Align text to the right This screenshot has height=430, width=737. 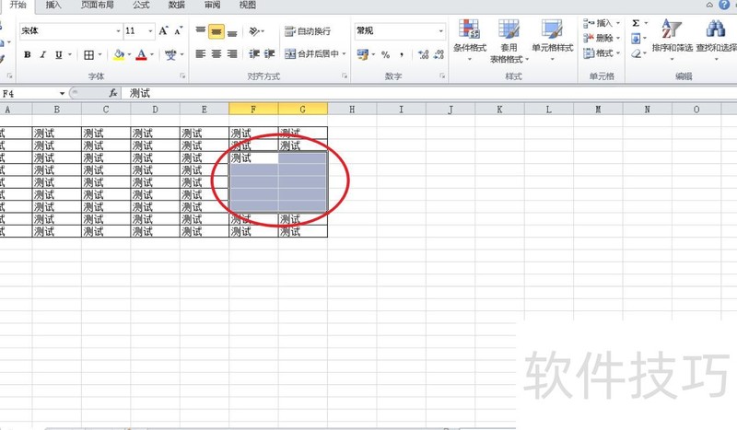click(x=232, y=54)
